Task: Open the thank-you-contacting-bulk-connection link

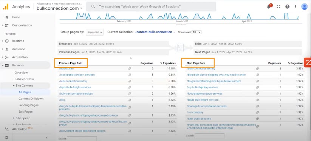Action: (221, 126)
